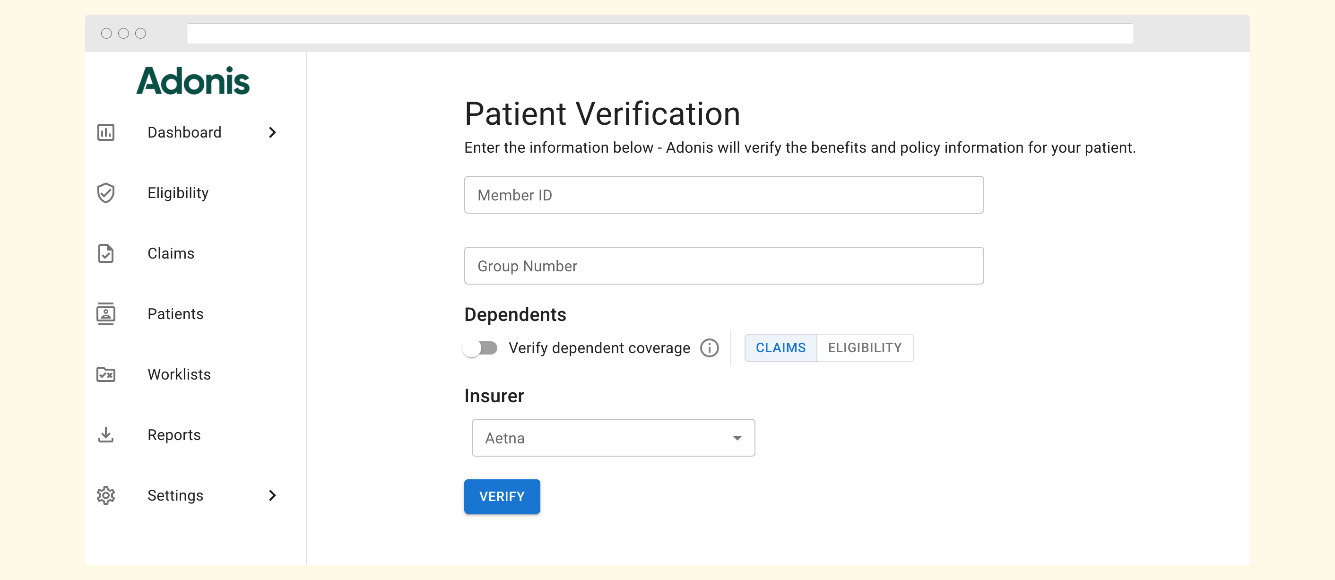Image resolution: width=1335 pixels, height=580 pixels.
Task: Click the Adonis logo
Action: [x=193, y=79]
